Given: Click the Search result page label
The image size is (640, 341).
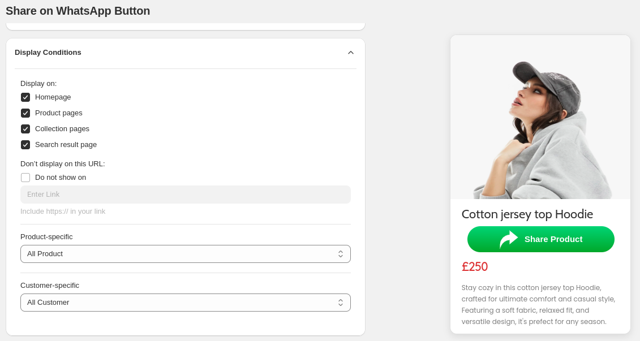Looking at the screenshot, I should 66,145.
